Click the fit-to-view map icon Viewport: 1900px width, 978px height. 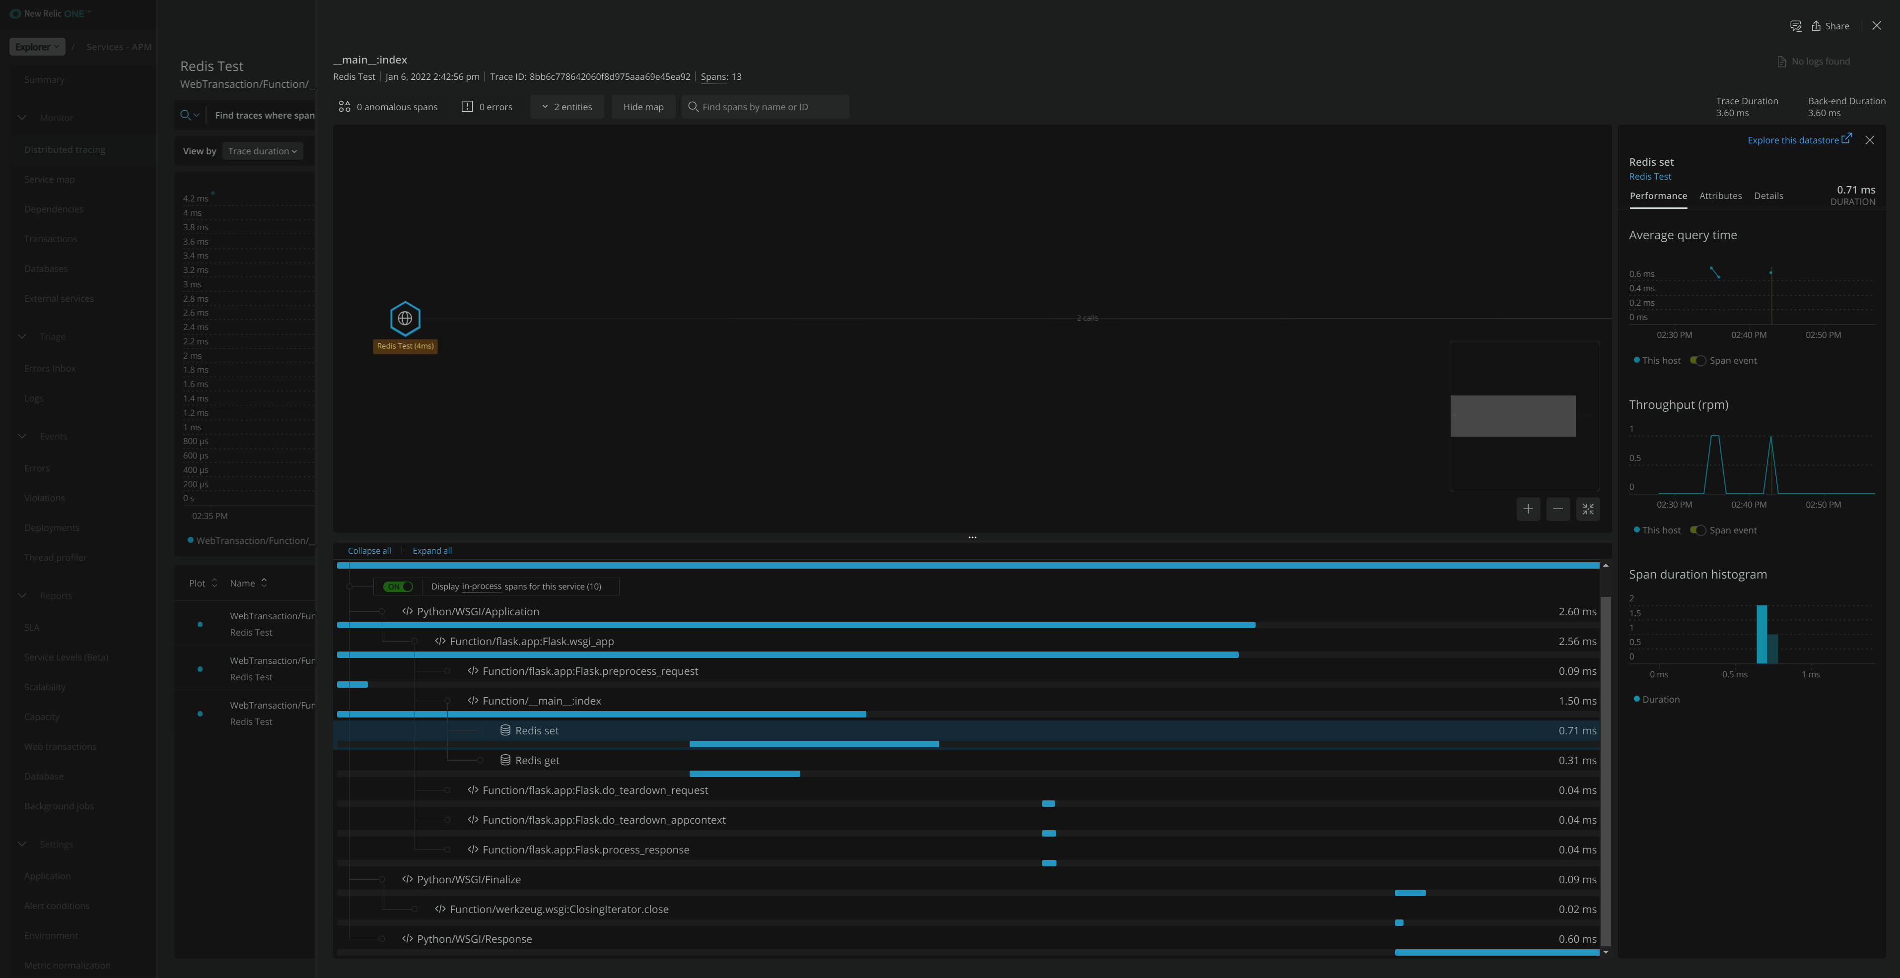[1587, 509]
